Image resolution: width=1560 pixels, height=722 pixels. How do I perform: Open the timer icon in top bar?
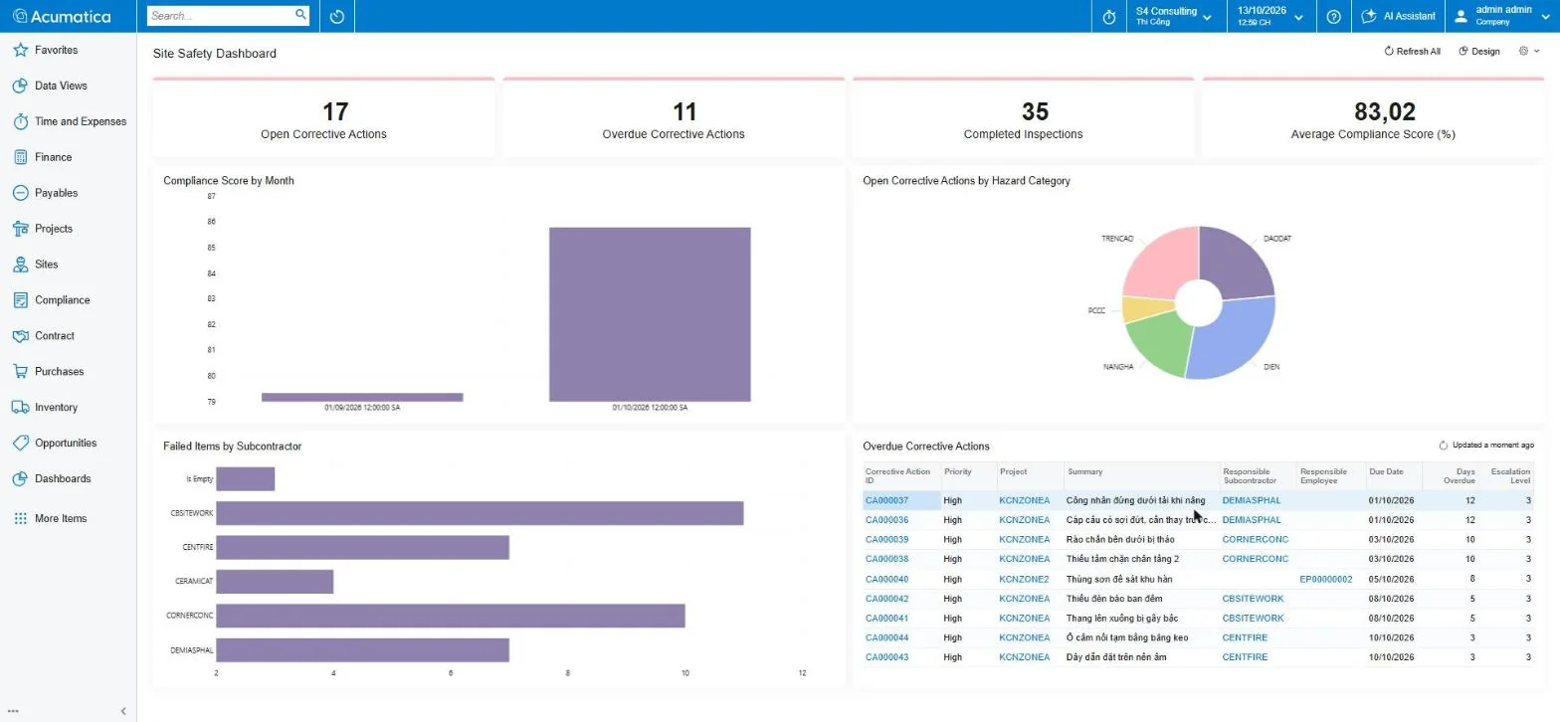pos(1109,16)
